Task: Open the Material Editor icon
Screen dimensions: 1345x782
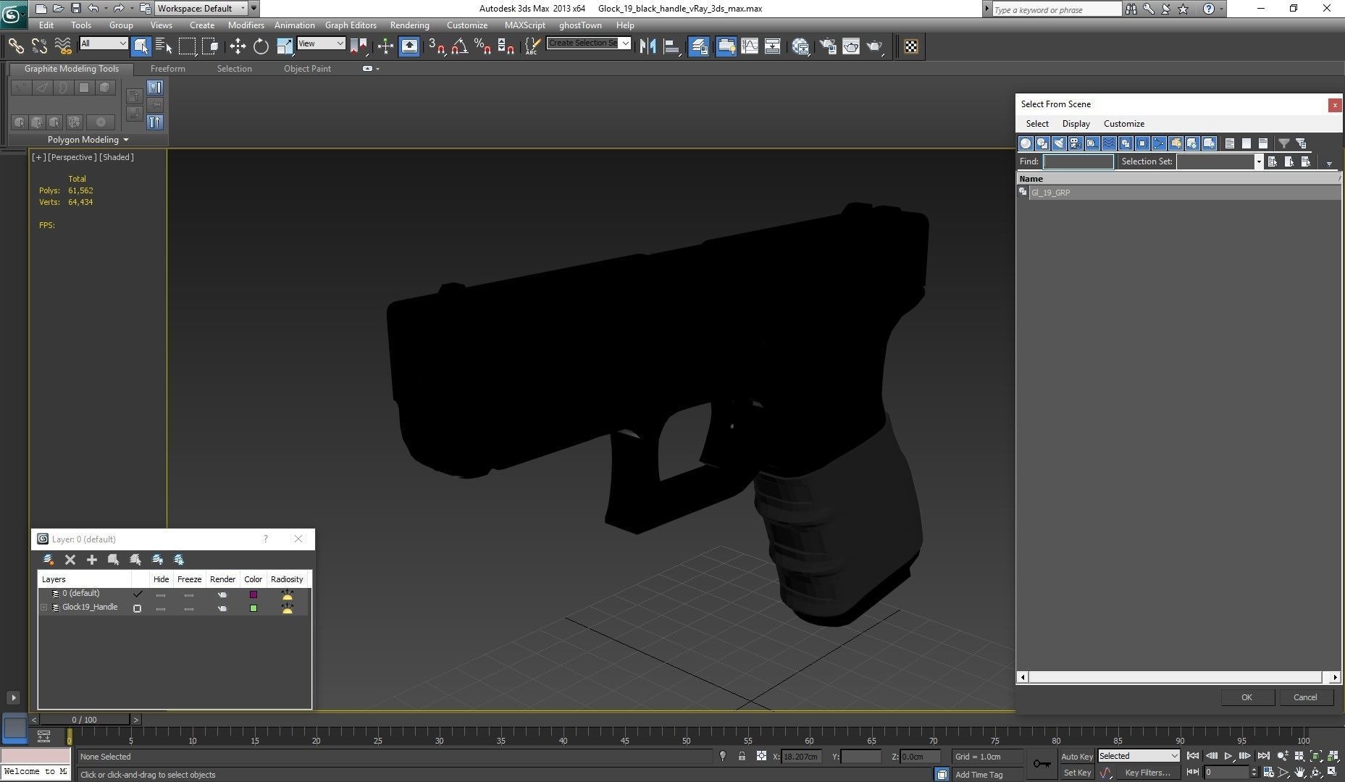Action: point(800,46)
